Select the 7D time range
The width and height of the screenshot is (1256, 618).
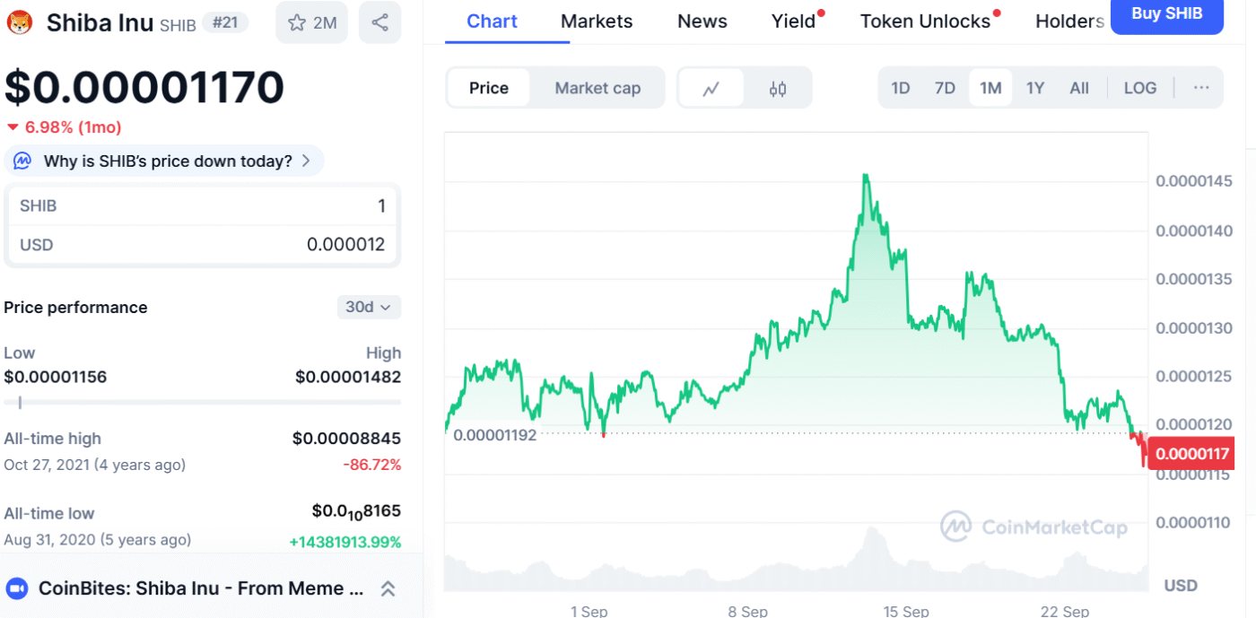(945, 88)
